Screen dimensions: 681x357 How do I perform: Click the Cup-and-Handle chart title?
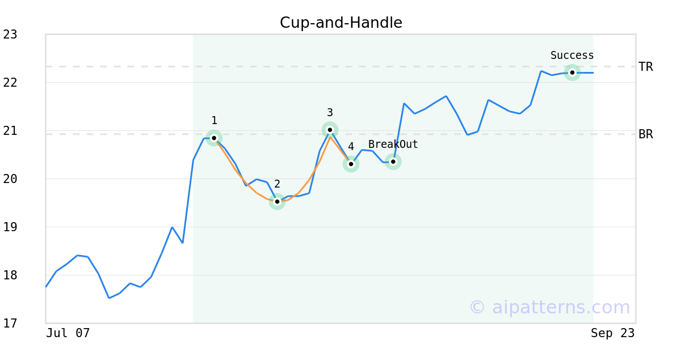(x=340, y=23)
